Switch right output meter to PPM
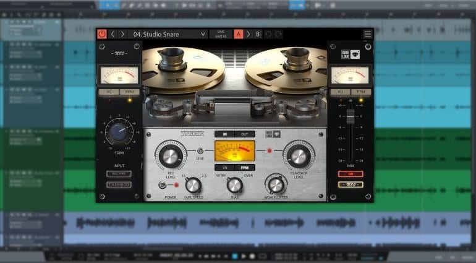 coord(360,92)
